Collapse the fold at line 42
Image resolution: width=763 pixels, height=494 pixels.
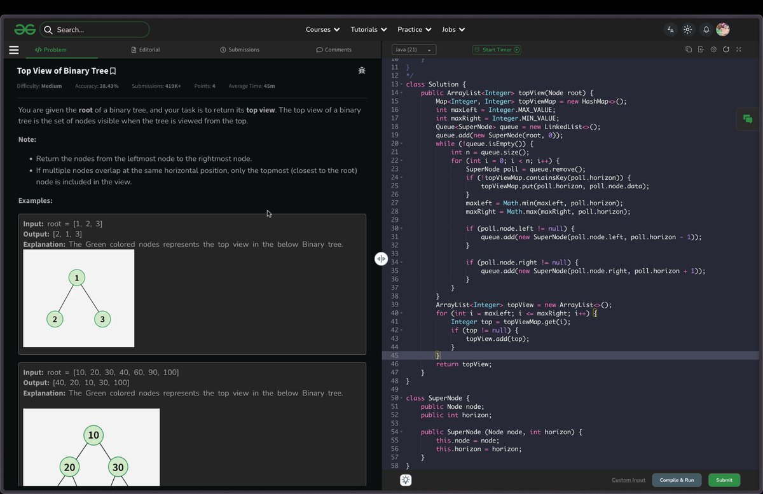pos(402,331)
